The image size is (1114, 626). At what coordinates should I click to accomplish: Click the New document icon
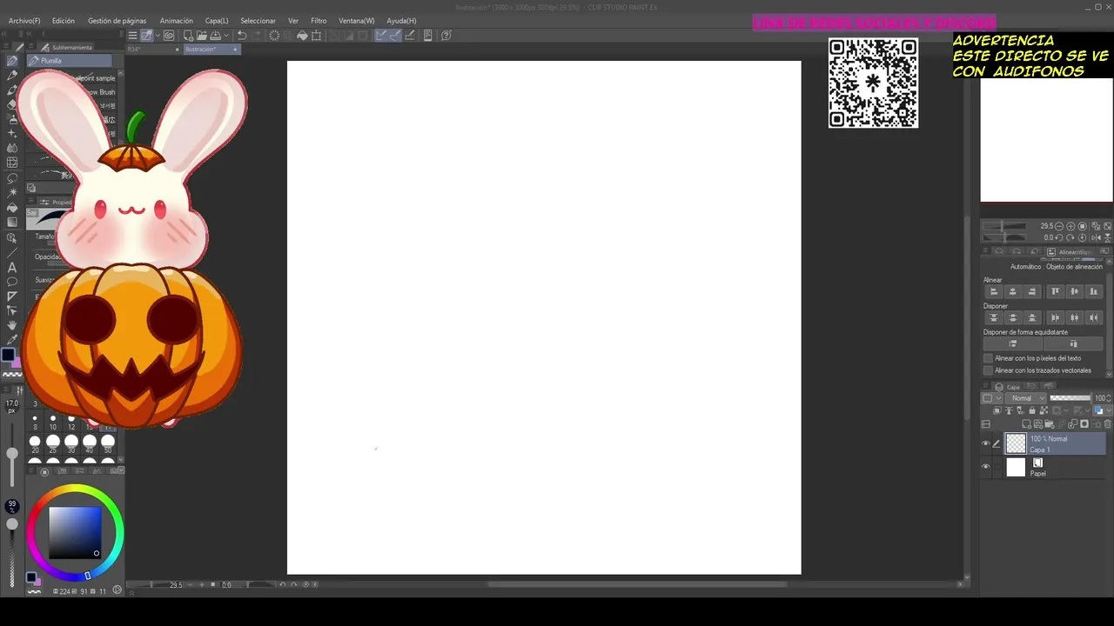(188, 36)
